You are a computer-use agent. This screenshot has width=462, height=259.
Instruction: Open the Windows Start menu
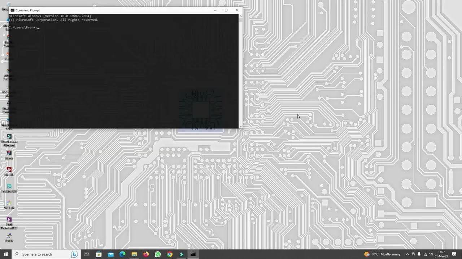(6, 254)
